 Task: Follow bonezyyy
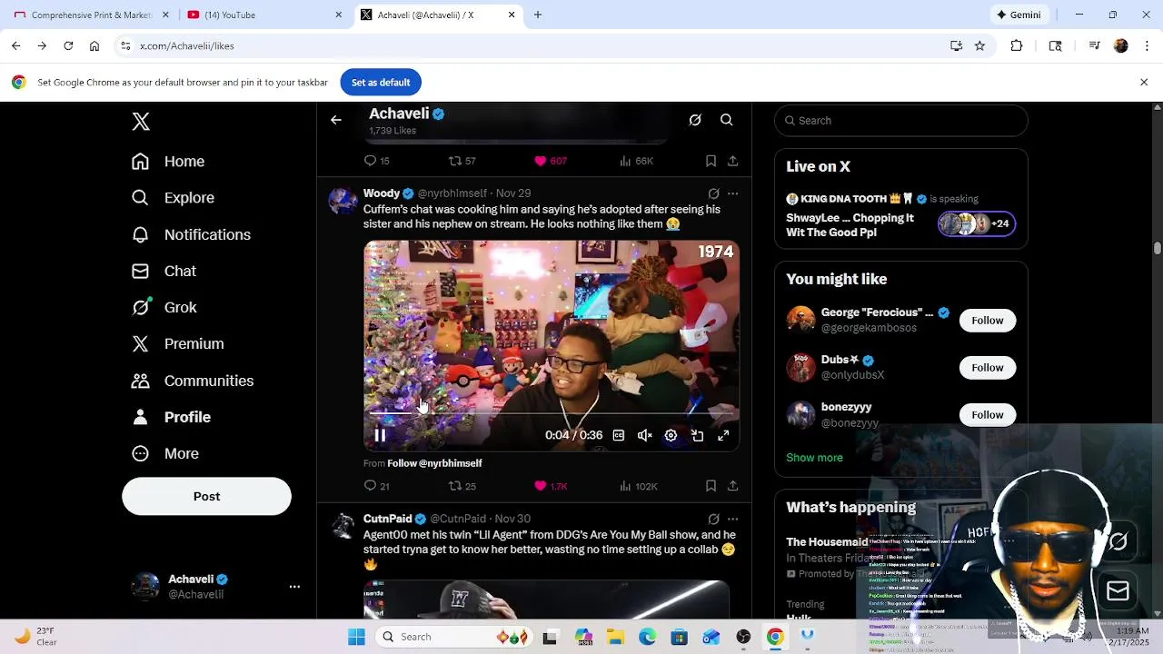[x=987, y=415]
